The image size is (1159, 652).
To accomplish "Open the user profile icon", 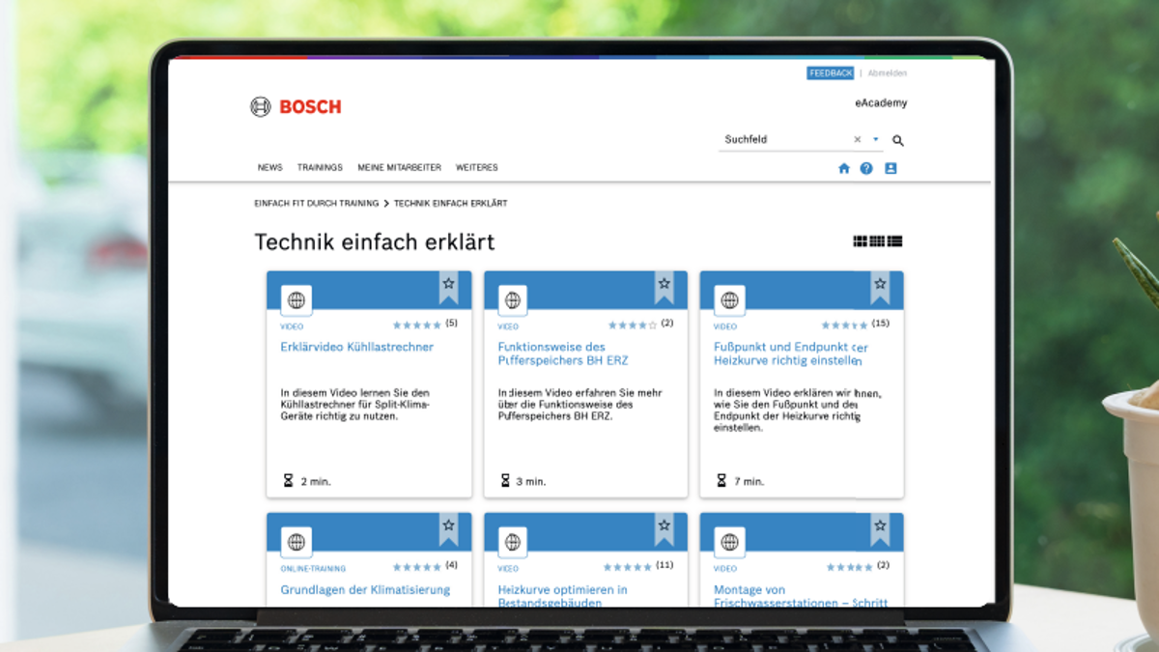I will click(890, 168).
